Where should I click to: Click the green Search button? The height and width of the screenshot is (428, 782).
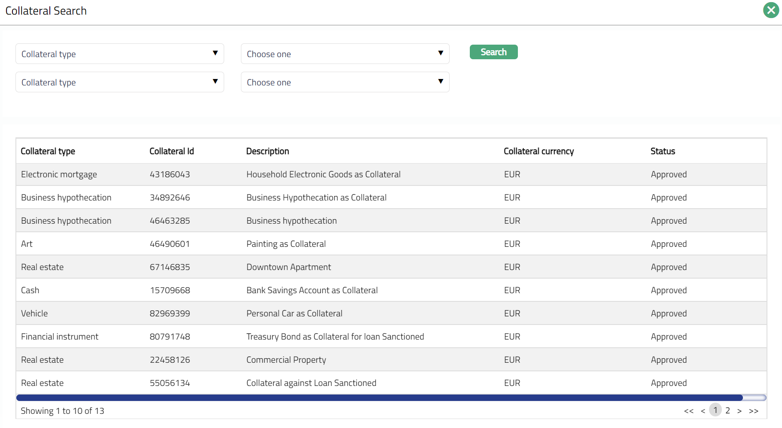(x=493, y=52)
